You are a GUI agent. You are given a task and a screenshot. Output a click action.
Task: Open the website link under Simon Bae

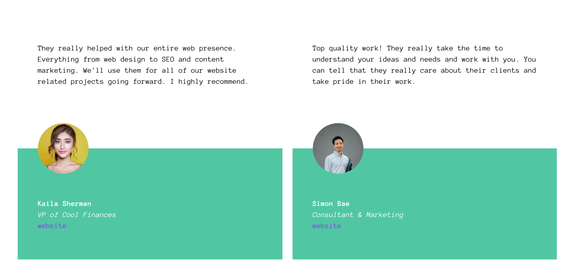coord(327,226)
